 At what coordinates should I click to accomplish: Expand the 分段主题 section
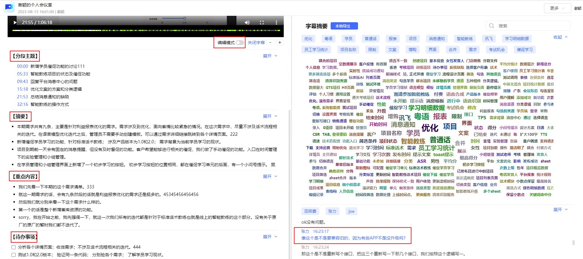pyautogui.click(x=270, y=56)
